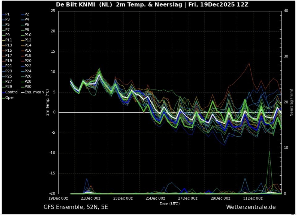Click the 30 precipitation axis value
This screenshot has height=215, width=297.
(286, 56)
